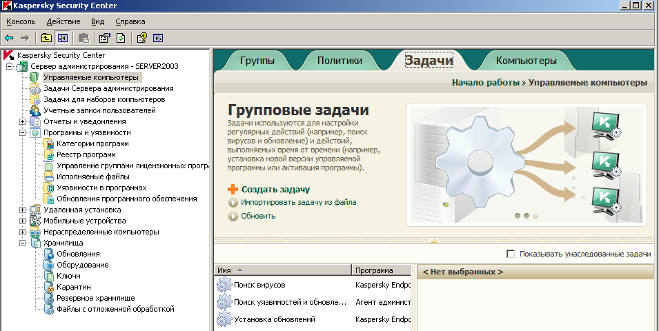Collapse the Хранилища node

point(22,243)
